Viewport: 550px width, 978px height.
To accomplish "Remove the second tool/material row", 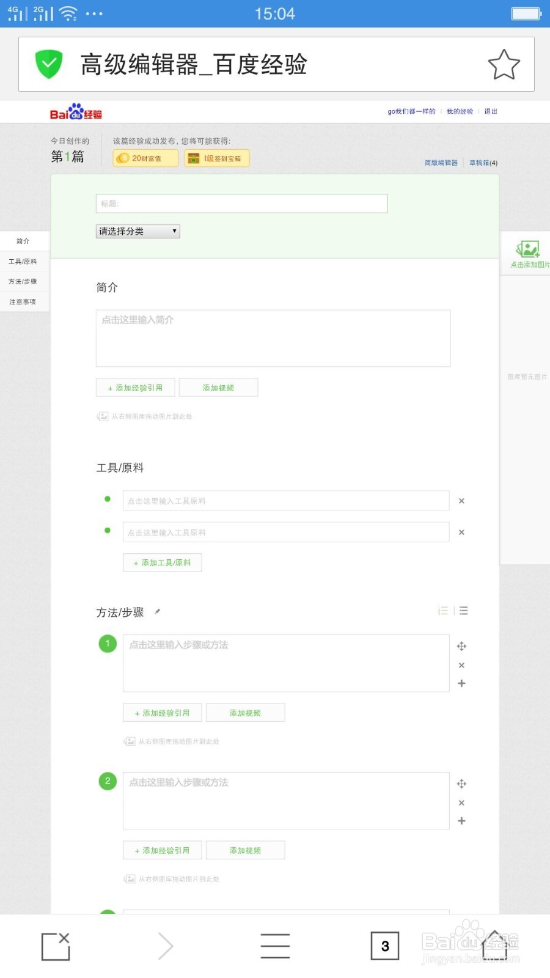I will point(461,532).
